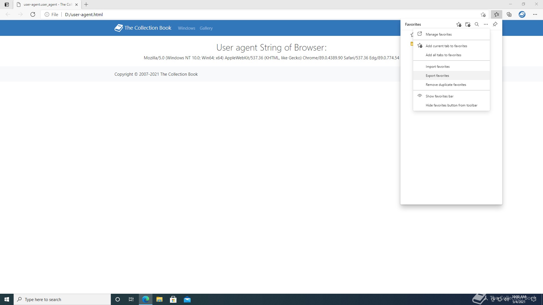543x305 pixels.
Task: Follow the Windows link in header
Action: tap(186, 28)
